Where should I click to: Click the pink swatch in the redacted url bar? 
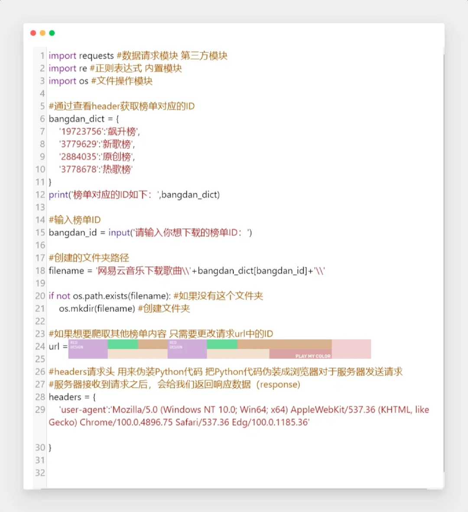pyautogui.click(x=352, y=349)
